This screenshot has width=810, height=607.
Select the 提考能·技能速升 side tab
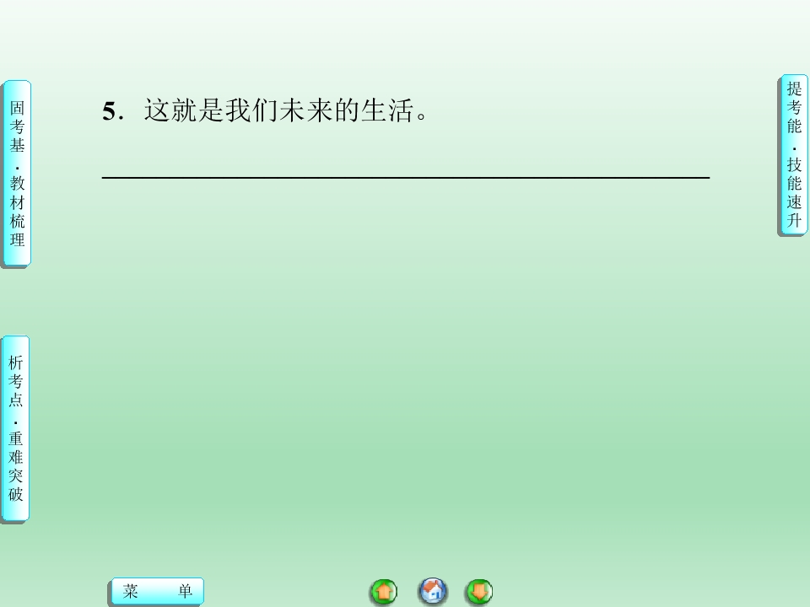tap(793, 155)
